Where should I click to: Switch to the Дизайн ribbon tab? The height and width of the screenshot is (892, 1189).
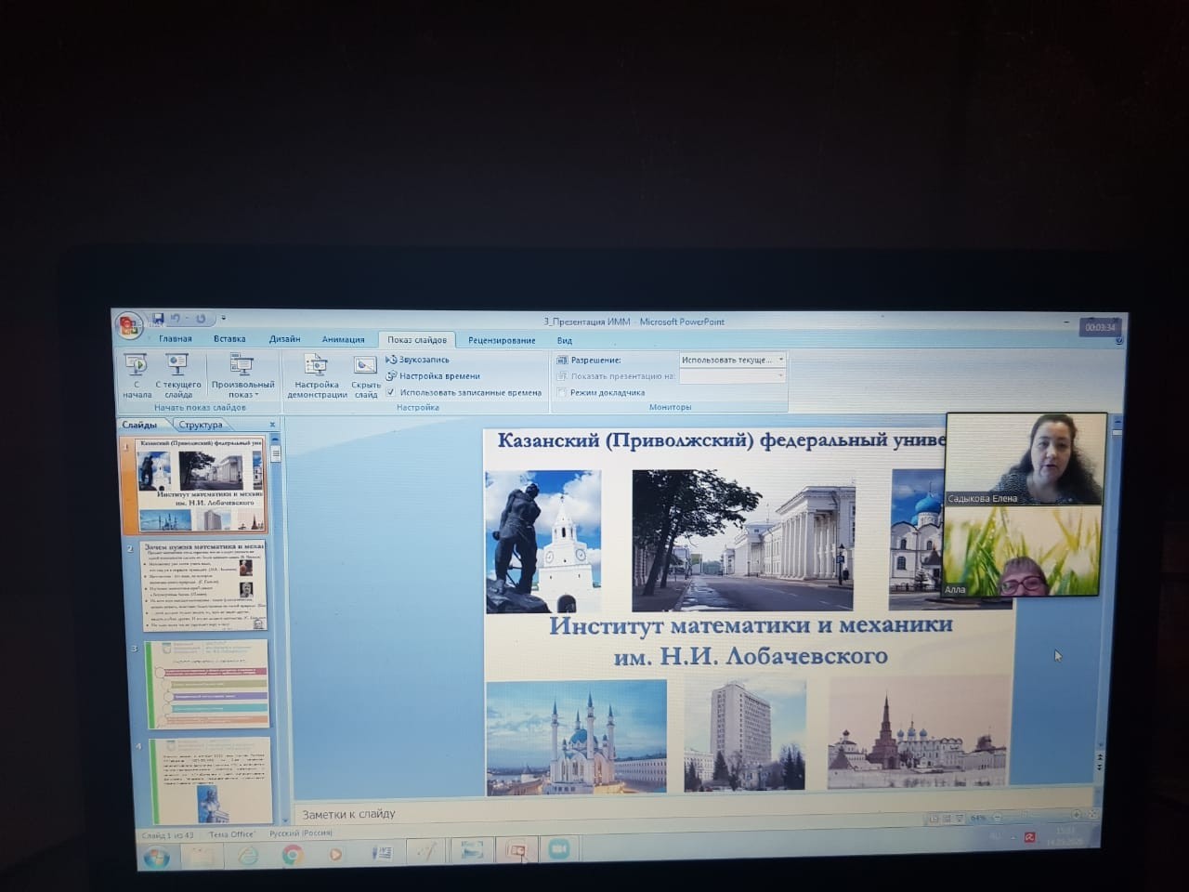pyautogui.click(x=285, y=339)
